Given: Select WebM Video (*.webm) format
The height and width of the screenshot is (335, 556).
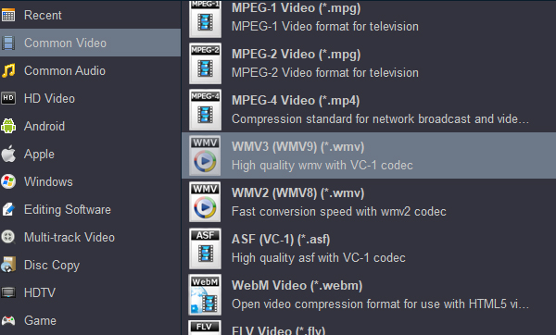Looking at the screenshot, I should (369, 294).
